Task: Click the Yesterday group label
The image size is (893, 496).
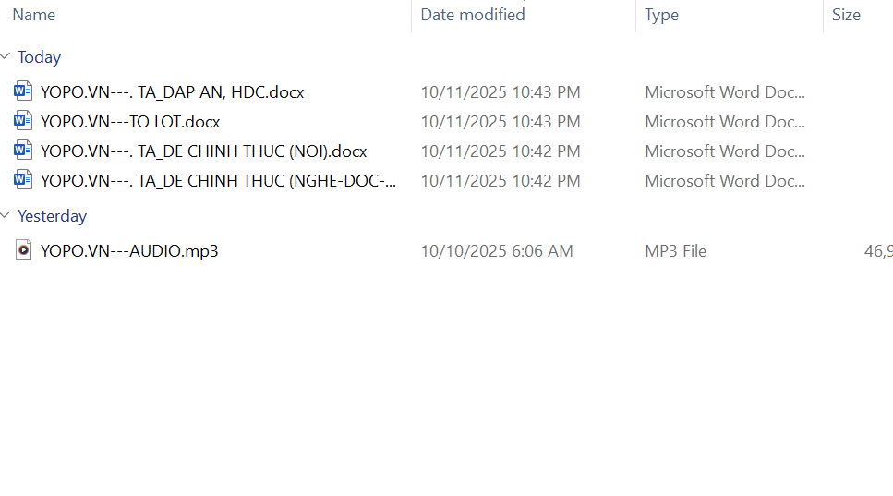Action: 52,216
